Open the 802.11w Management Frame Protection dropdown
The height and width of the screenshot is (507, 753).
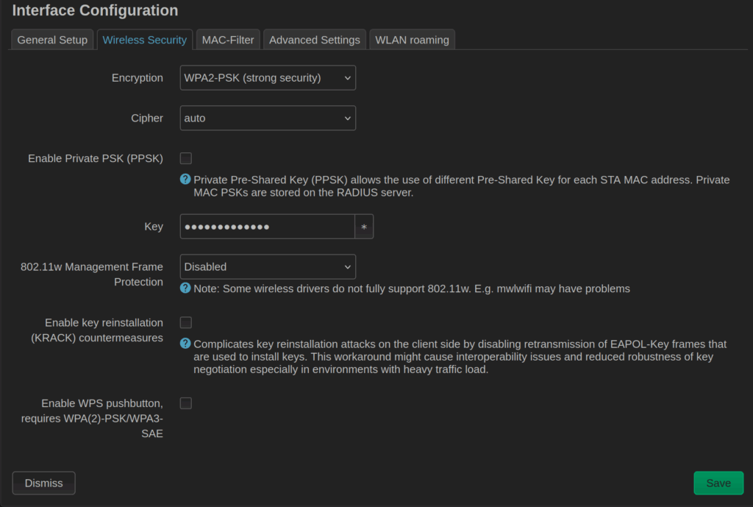pyautogui.click(x=268, y=267)
